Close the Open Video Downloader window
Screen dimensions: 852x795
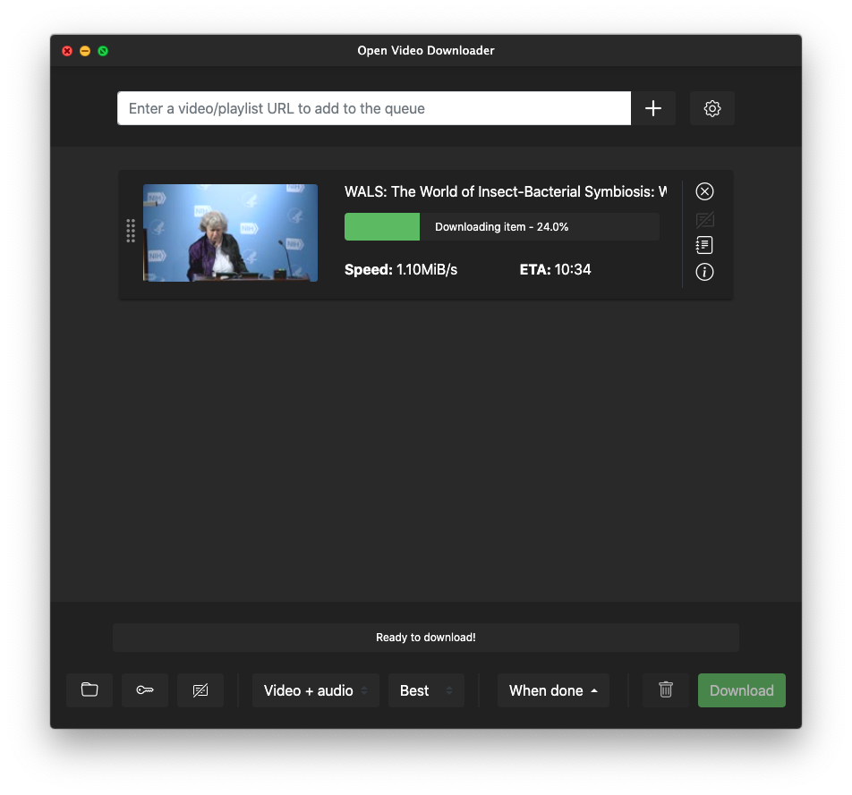click(67, 50)
